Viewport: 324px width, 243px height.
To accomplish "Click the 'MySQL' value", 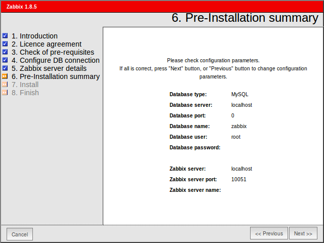I will point(239,94).
